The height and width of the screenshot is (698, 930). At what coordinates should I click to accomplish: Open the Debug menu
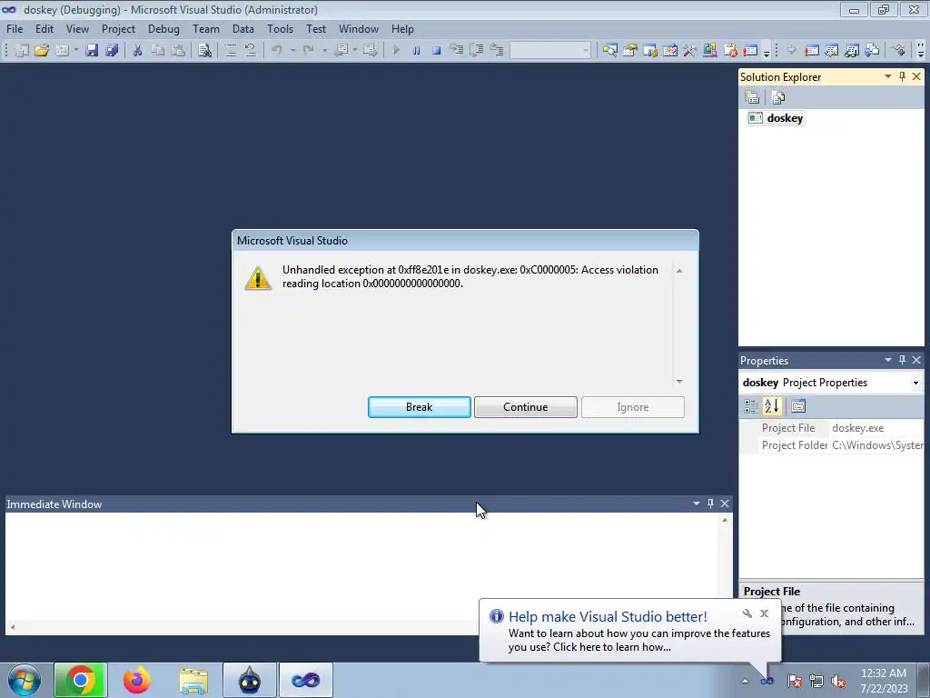[163, 29]
